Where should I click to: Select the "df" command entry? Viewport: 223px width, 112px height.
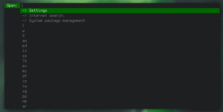point(120,76)
